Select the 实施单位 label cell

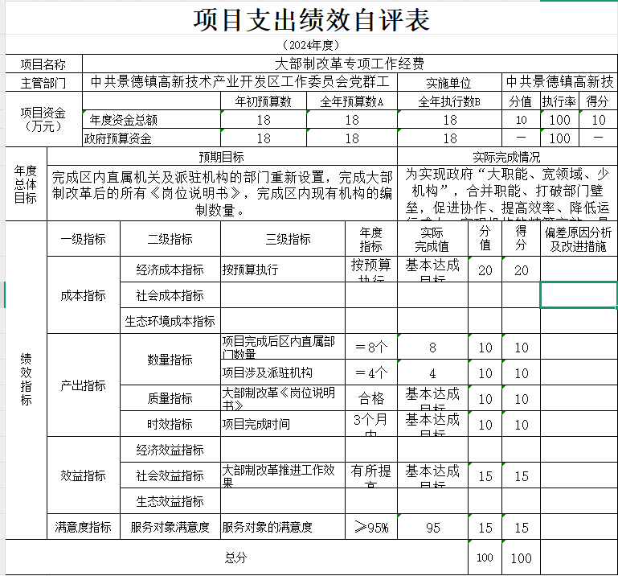coord(449,82)
